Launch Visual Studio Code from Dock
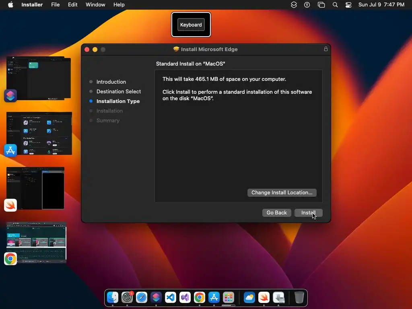Viewport: 412px width, 309px height. pos(171,297)
